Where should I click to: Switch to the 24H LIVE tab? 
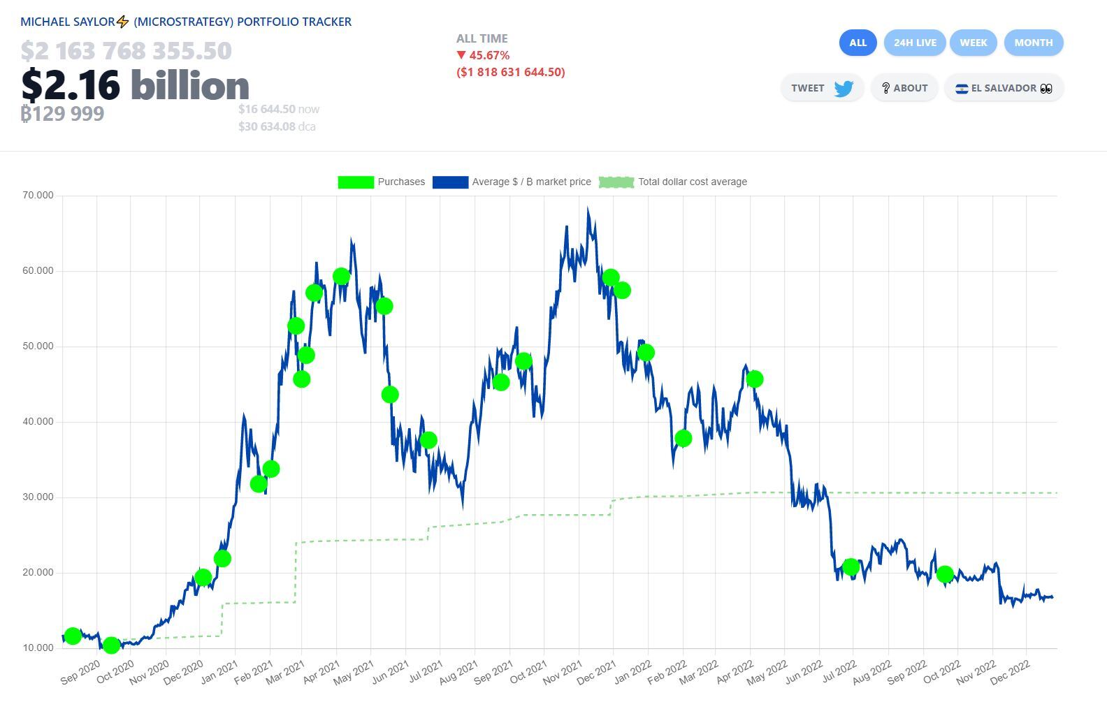click(x=915, y=43)
